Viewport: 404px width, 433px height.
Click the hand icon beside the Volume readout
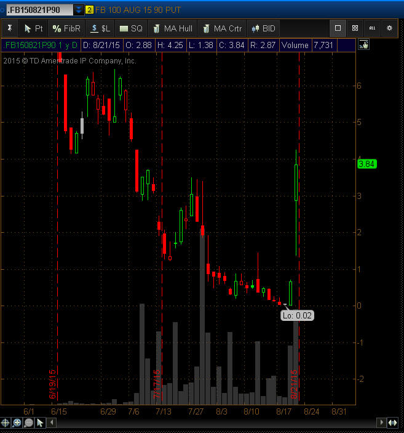[363, 44]
